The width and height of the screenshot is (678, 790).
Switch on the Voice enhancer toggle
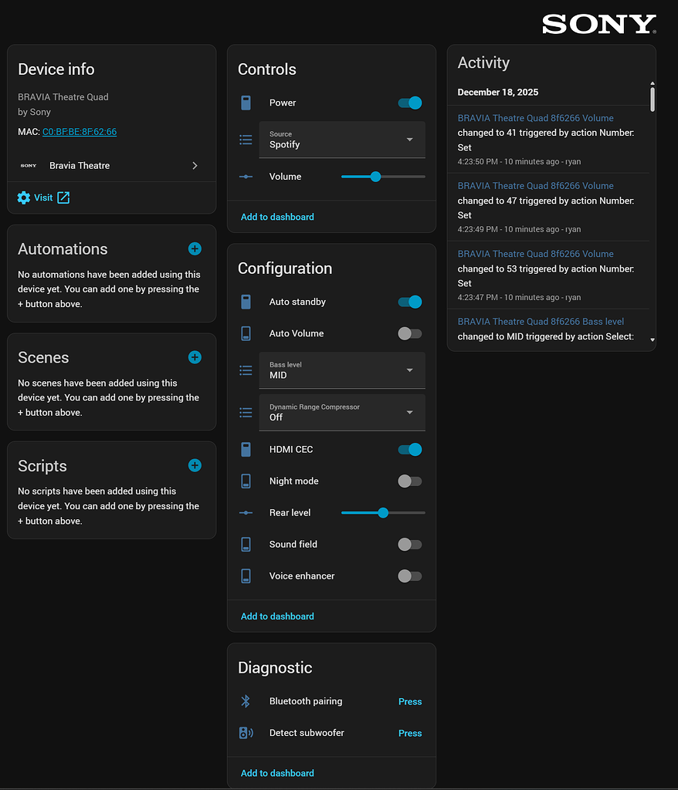point(410,576)
